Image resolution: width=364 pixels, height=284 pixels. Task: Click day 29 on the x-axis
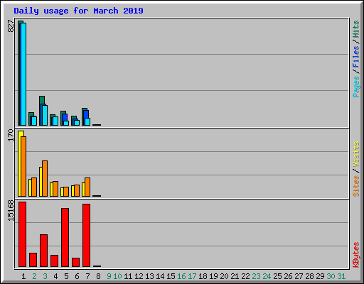[320, 276]
